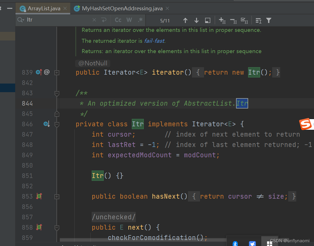Screen dimensions: 314x246
Task: Open search results in Find window
Action: pos(208,20)
